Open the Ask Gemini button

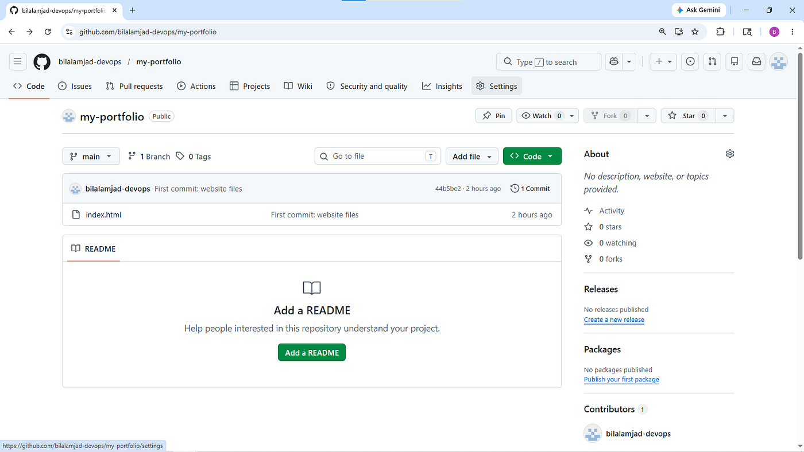699,10
